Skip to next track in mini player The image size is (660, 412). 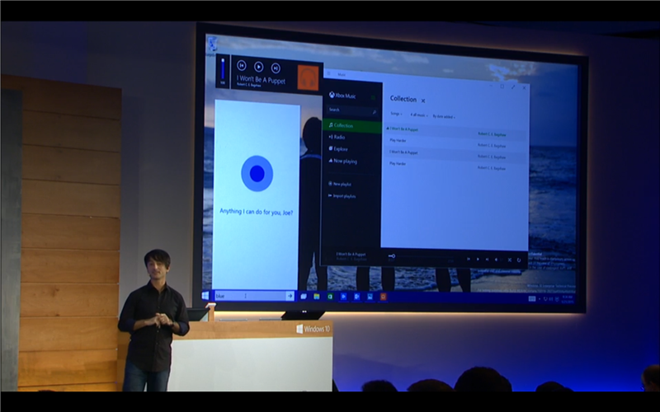(276, 68)
